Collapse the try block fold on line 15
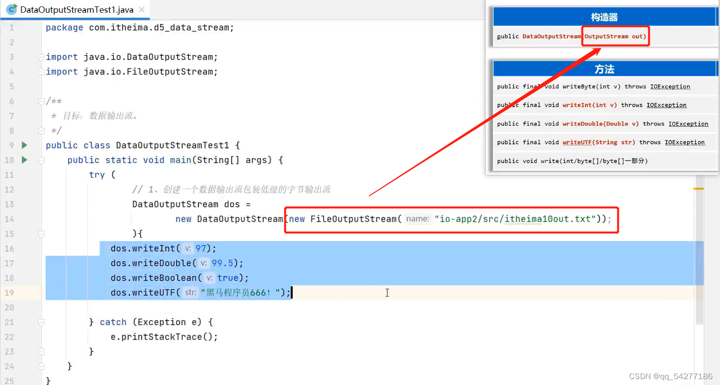 (42, 234)
